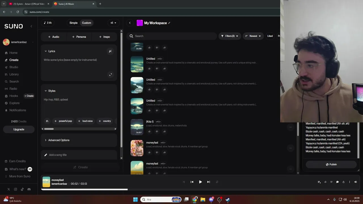Click the styles tag horizontal scrollbar
363x204 pixels.
(49, 129)
